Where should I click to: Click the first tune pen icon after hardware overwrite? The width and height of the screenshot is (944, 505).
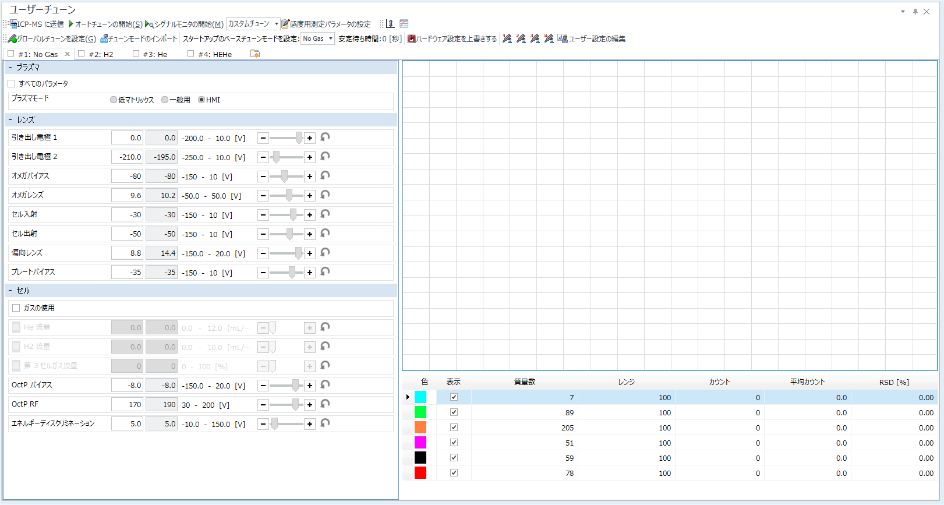[507, 38]
